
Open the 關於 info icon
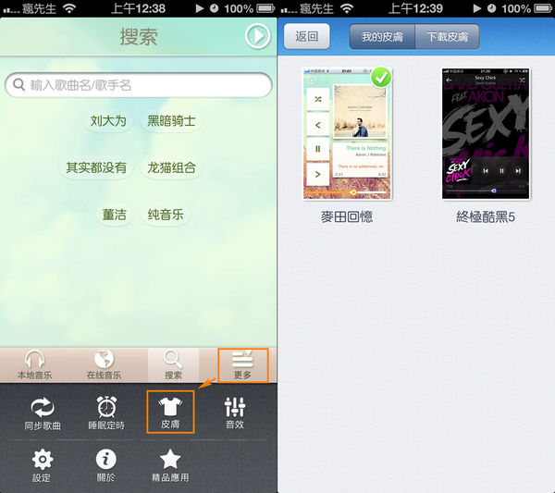pos(106,465)
